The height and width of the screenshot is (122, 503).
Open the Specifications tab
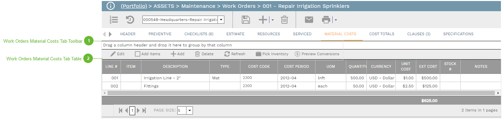tap(458, 34)
